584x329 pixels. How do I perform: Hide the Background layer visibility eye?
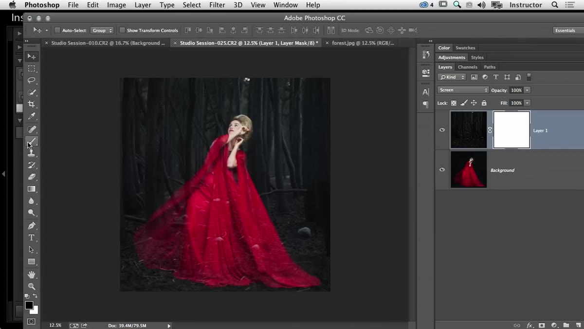click(442, 170)
